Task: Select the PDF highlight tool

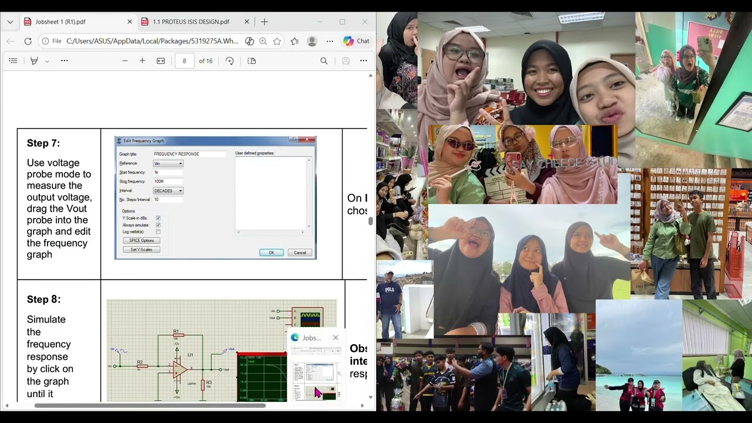Action: click(x=34, y=61)
